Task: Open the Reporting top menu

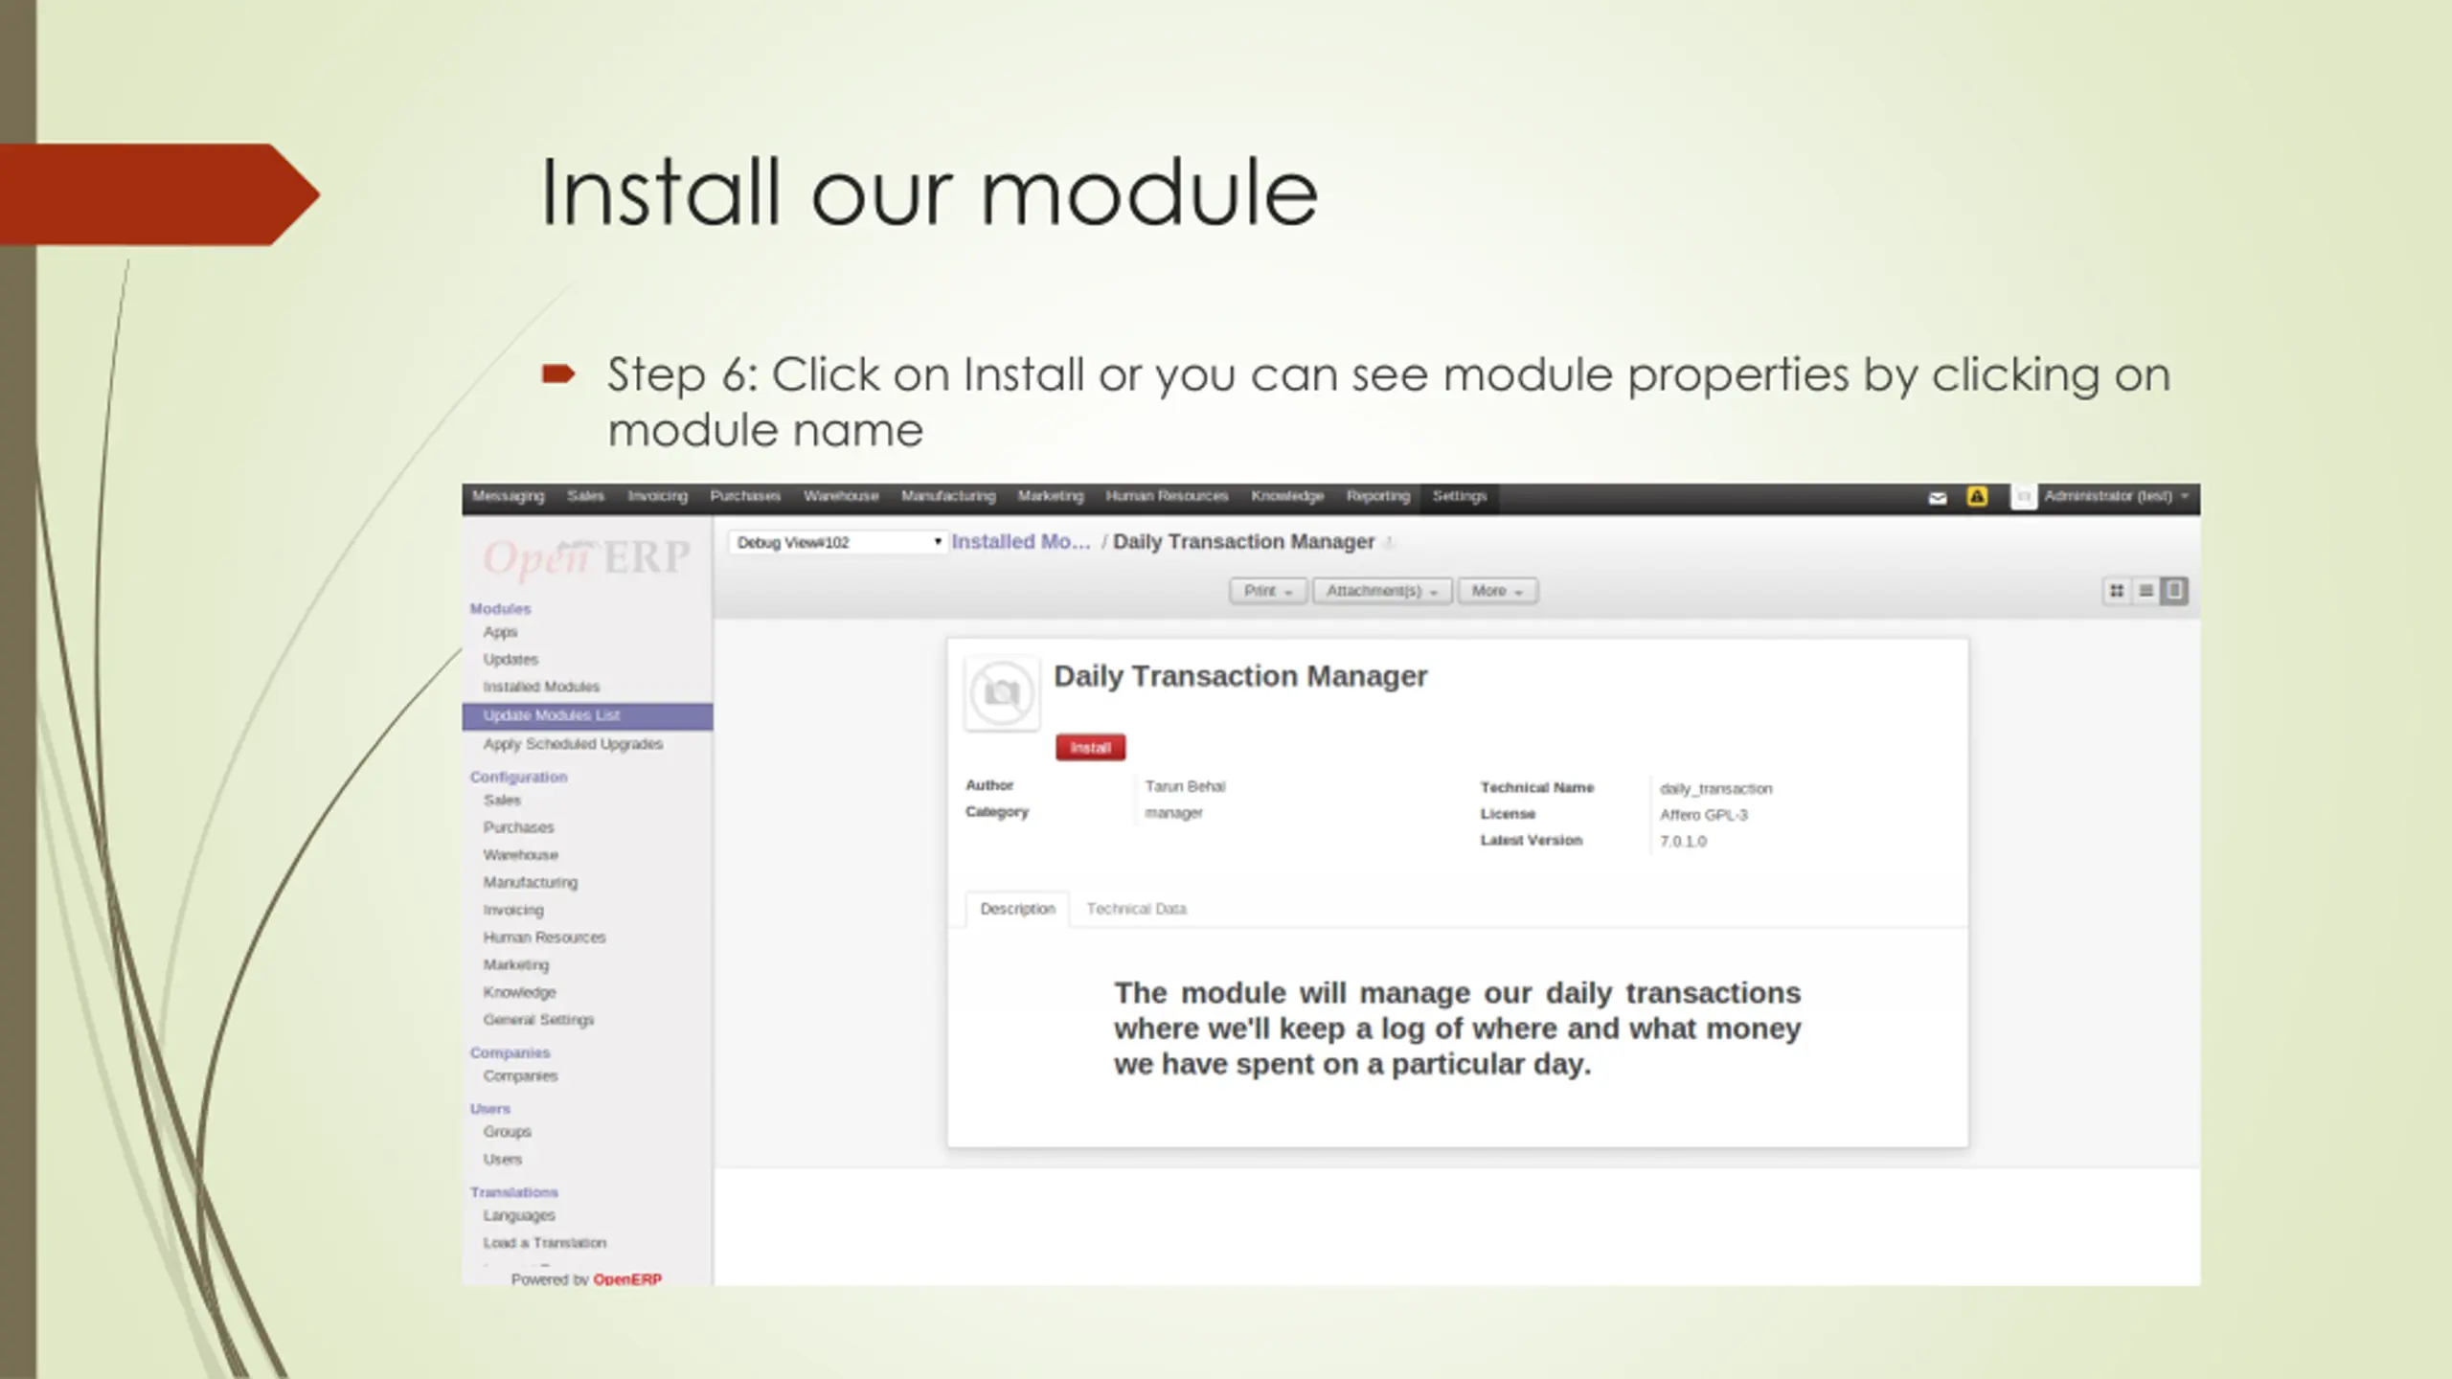Action: pyautogui.click(x=1378, y=496)
